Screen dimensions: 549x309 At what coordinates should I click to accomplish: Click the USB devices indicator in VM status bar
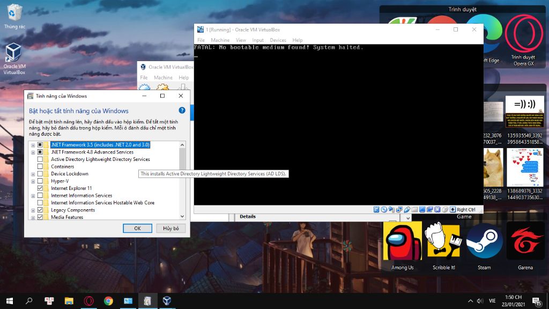407,210
